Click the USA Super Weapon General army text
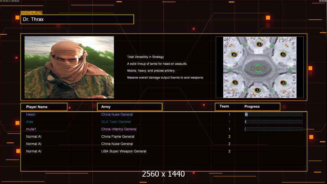This screenshot has width=327, height=184. 124,151
